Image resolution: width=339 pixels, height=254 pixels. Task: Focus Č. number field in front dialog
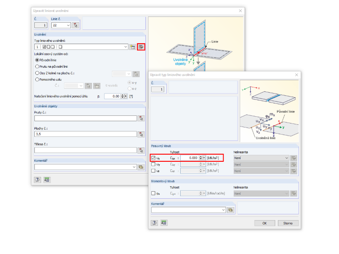tap(158, 89)
